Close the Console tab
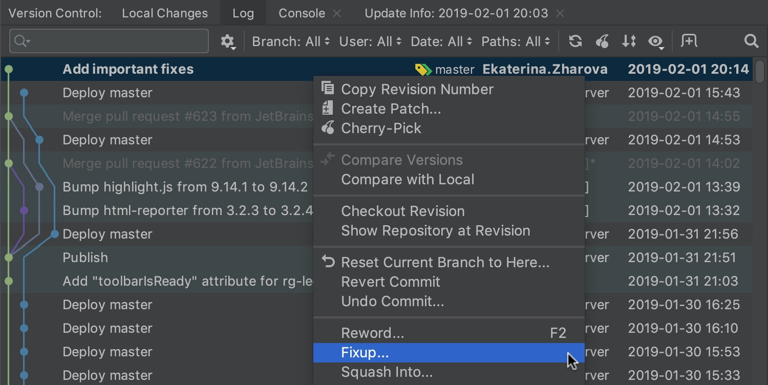Viewport: 768px width, 385px height. [x=337, y=14]
